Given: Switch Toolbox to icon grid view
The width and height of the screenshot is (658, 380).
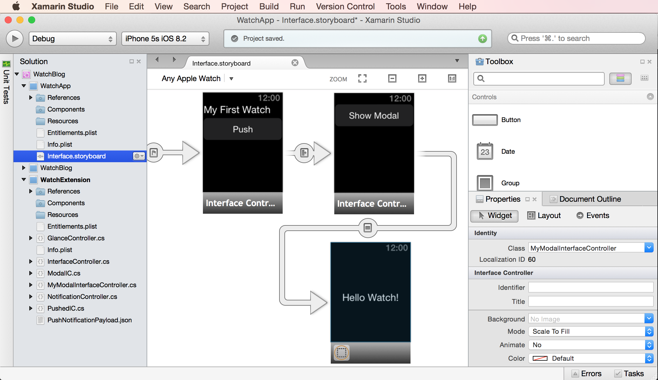Looking at the screenshot, I should click(645, 78).
